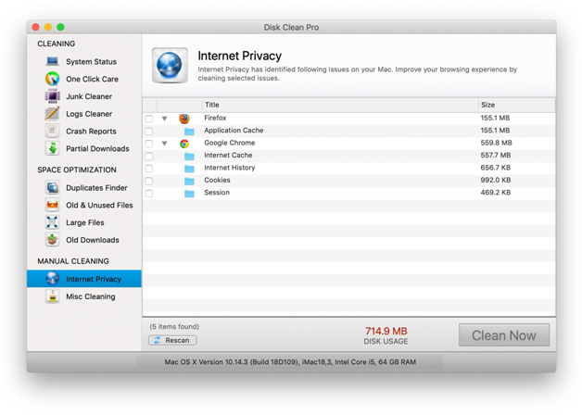
Task: Go to Junk Cleaner section
Action: coord(89,96)
